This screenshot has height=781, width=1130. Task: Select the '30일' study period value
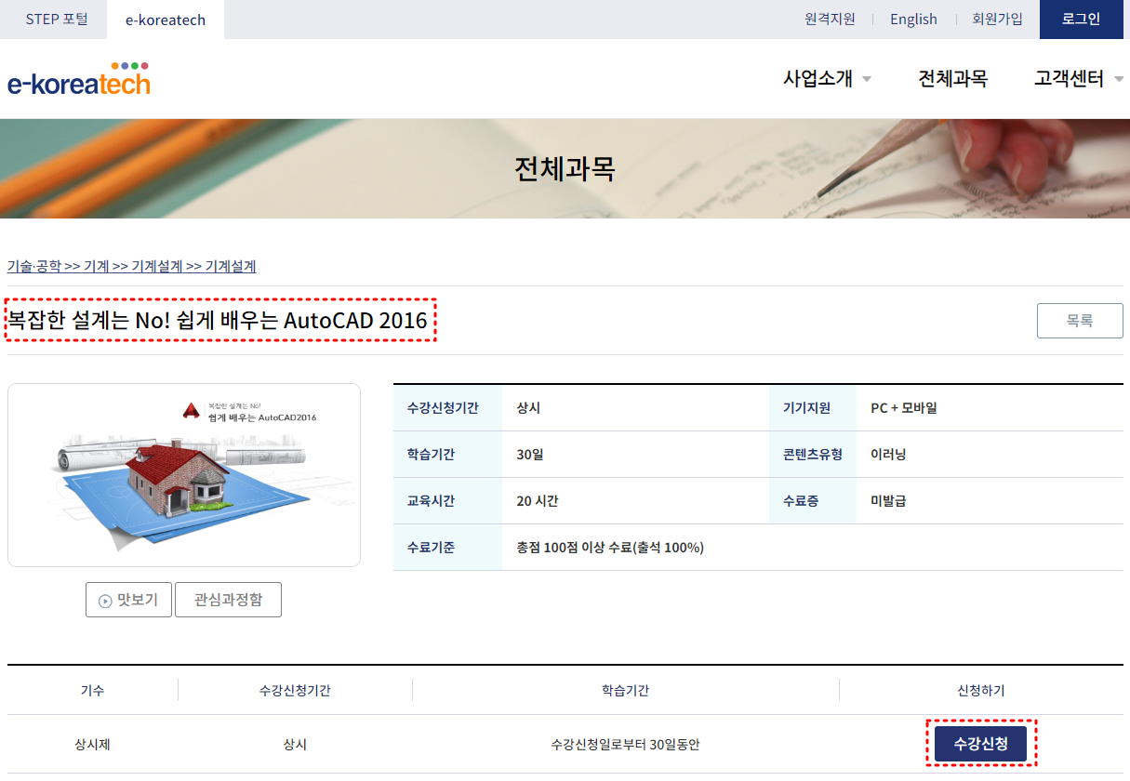click(x=529, y=455)
